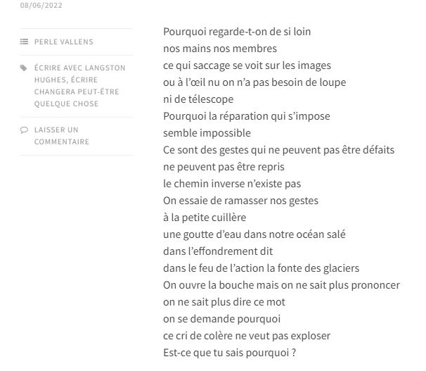Screen dimensions: 426x371
Task: Click the line 'nos mains nos membres'
Action: point(220,49)
